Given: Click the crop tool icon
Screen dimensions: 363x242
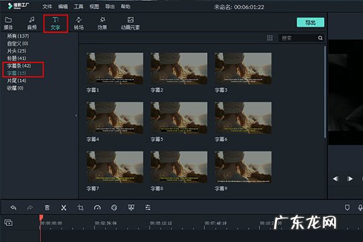Looking at the screenshot, I should (81, 208).
